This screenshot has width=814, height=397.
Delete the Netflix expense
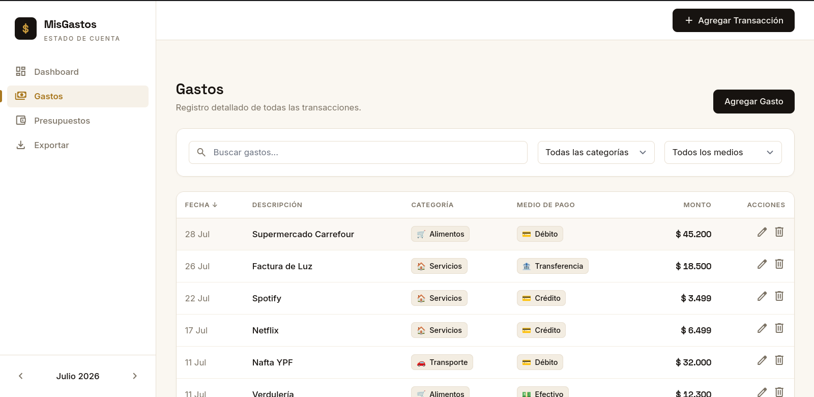[x=779, y=328]
